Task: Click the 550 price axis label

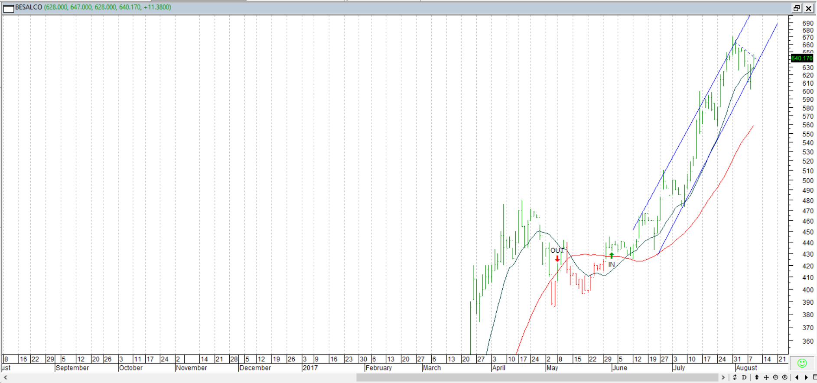Action: click(807, 134)
